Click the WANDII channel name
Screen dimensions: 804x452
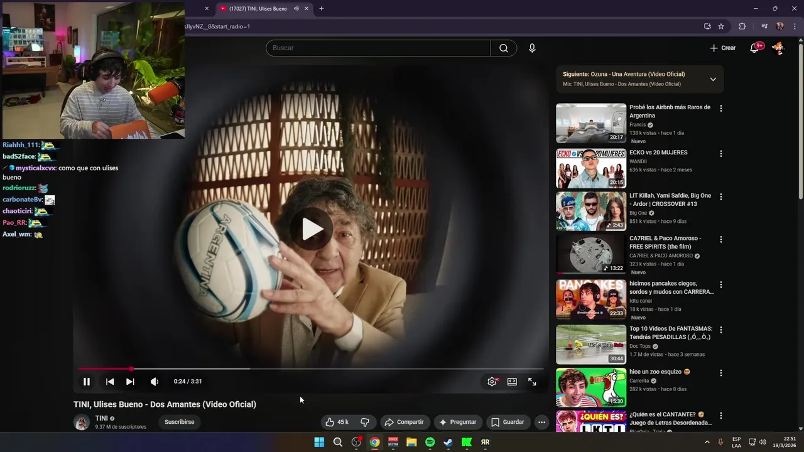(638, 161)
